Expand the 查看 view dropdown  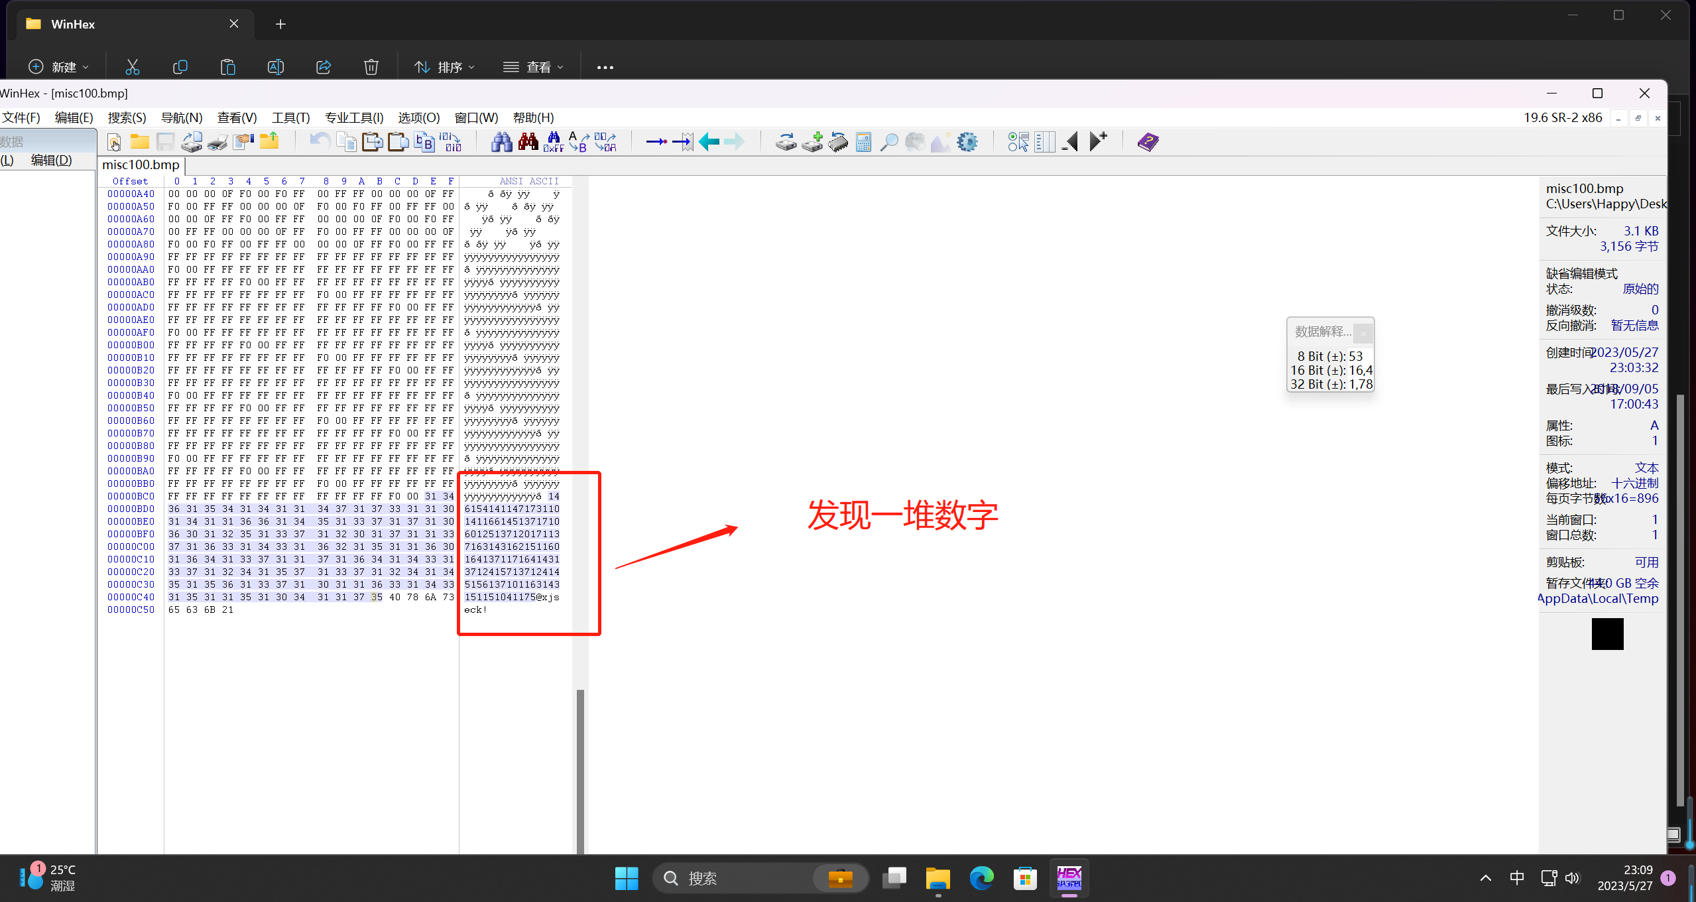tap(534, 67)
